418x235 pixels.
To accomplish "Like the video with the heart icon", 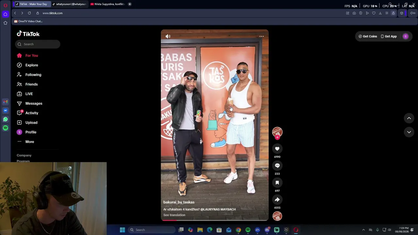I will click(x=277, y=149).
